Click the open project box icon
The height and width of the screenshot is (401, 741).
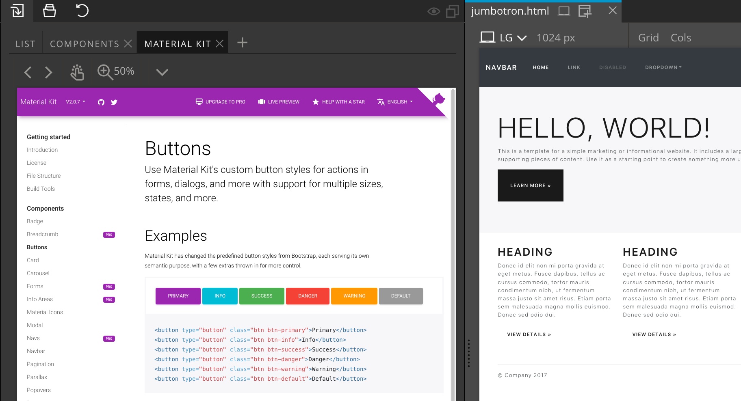(50, 11)
